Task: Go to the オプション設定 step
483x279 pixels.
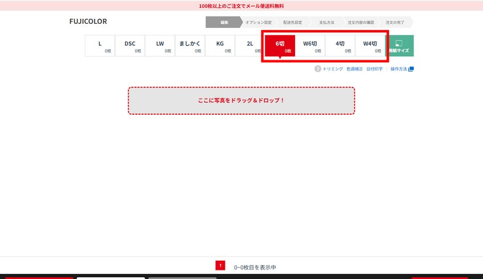Action: pyautogui.click(x=259, y=22)
